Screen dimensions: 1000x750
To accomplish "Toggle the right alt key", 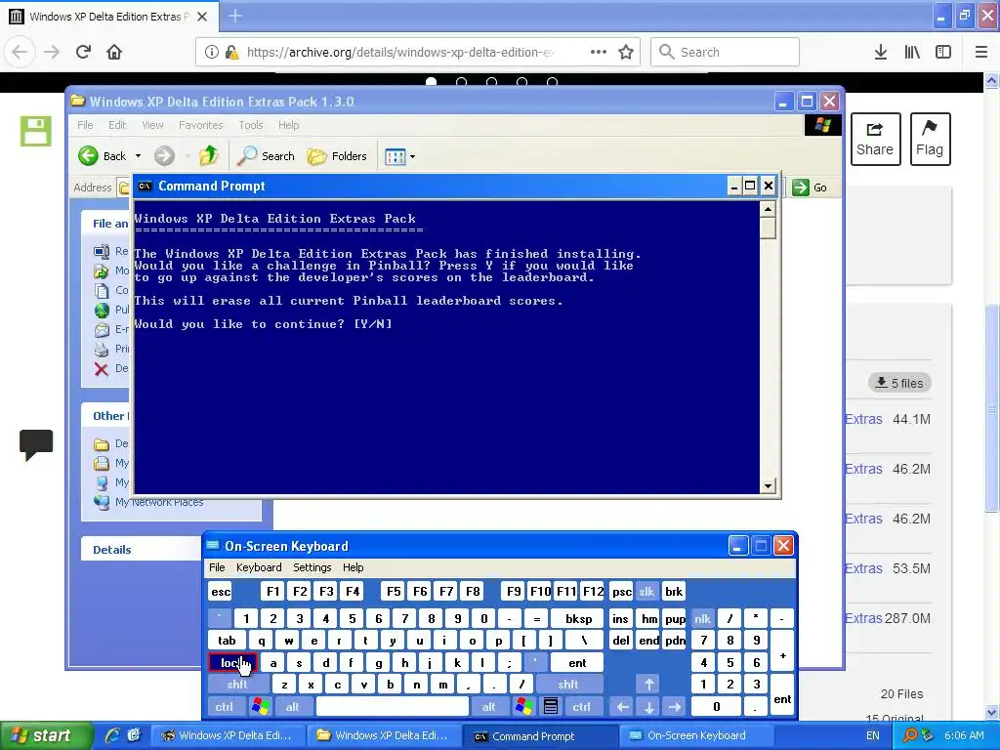I will tap(488, 707).
